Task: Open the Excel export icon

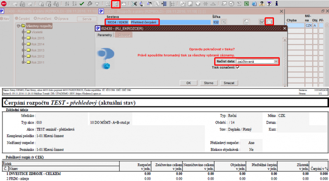Action: pyautogui.click(x=246, y=4)
